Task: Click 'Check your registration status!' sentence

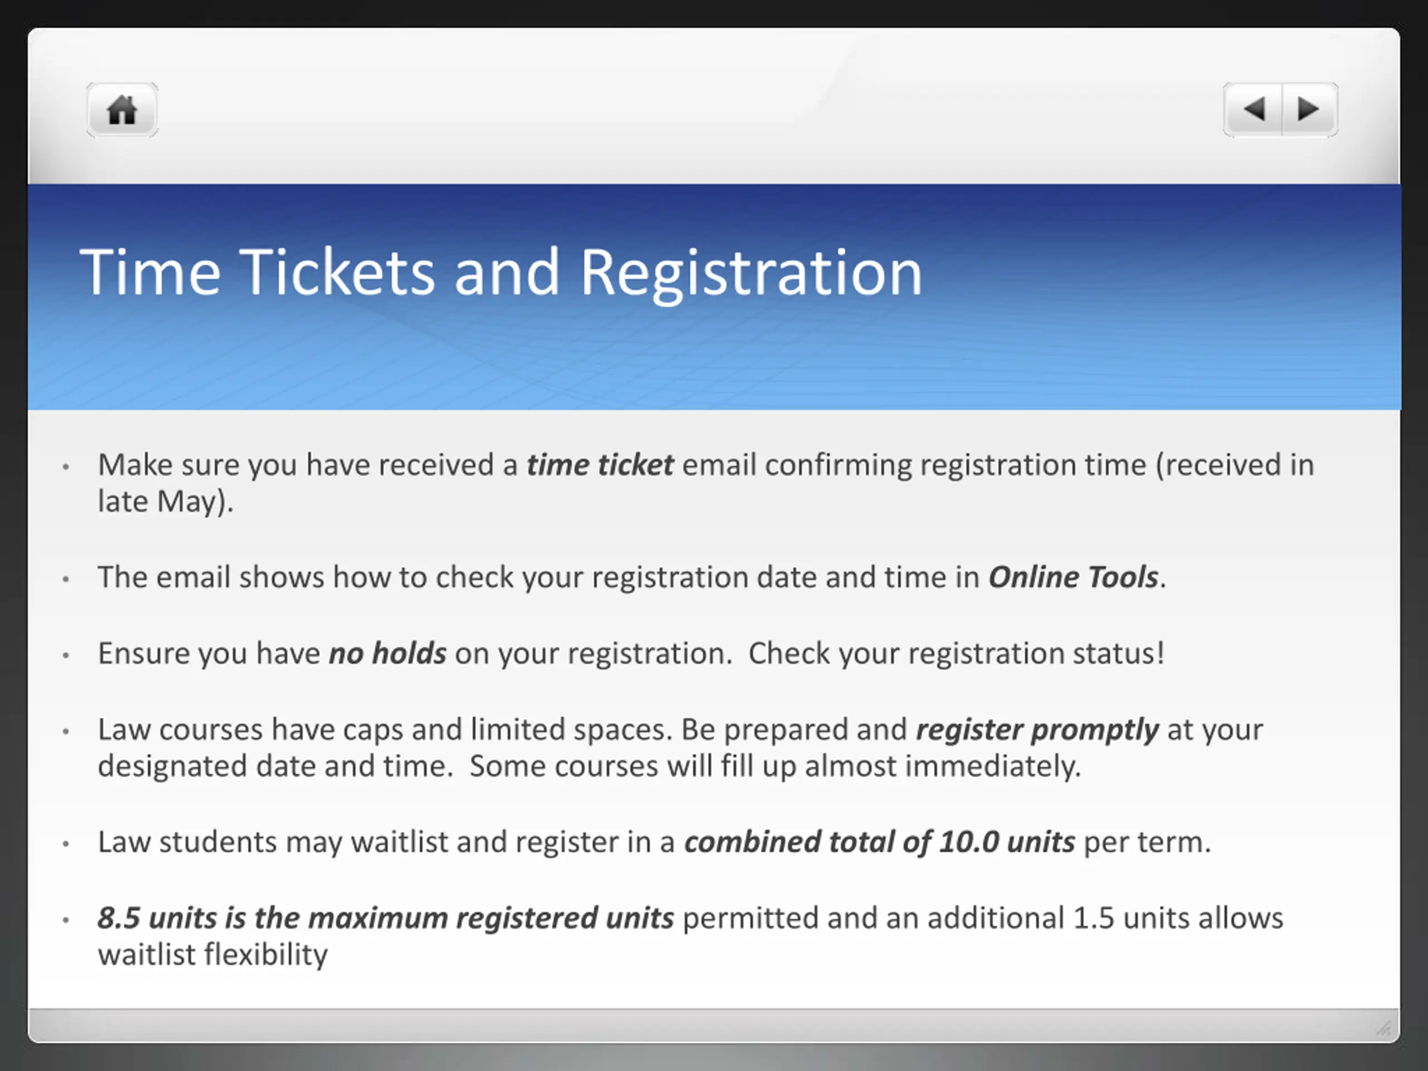Action: pyautogui.click(x=957, y=653)
